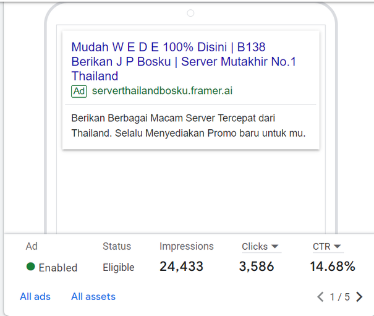Go to the previous ad preview

(x=320, y=297)
